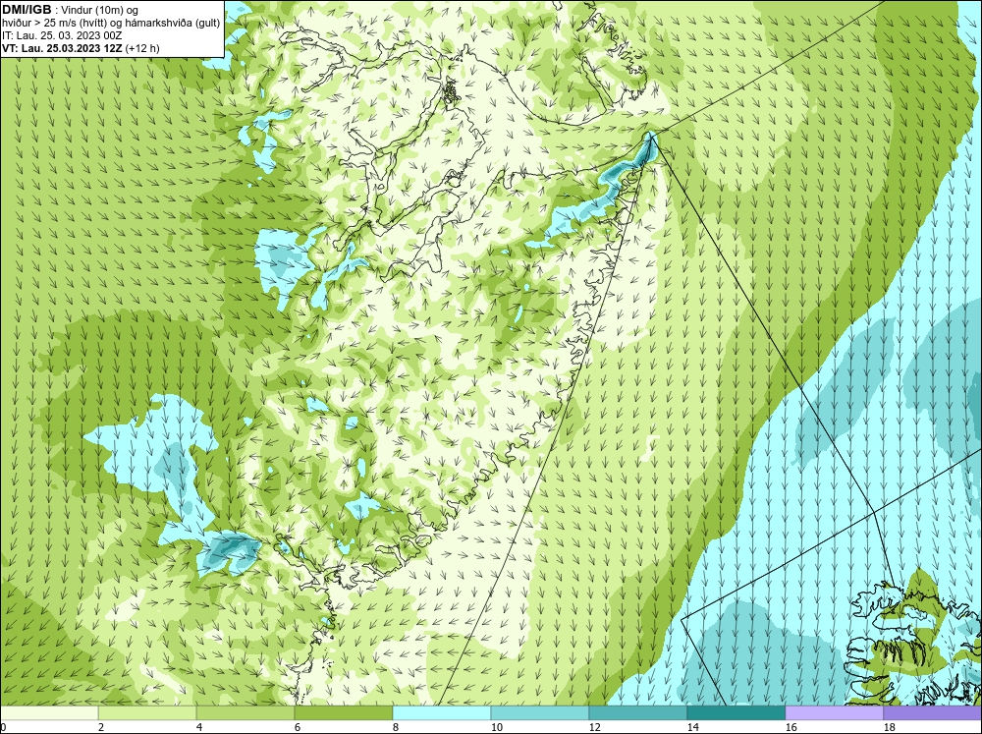This screenshot has height=734, width=982.
Task: Click the "0" scale label
Action: click(3, 727)
